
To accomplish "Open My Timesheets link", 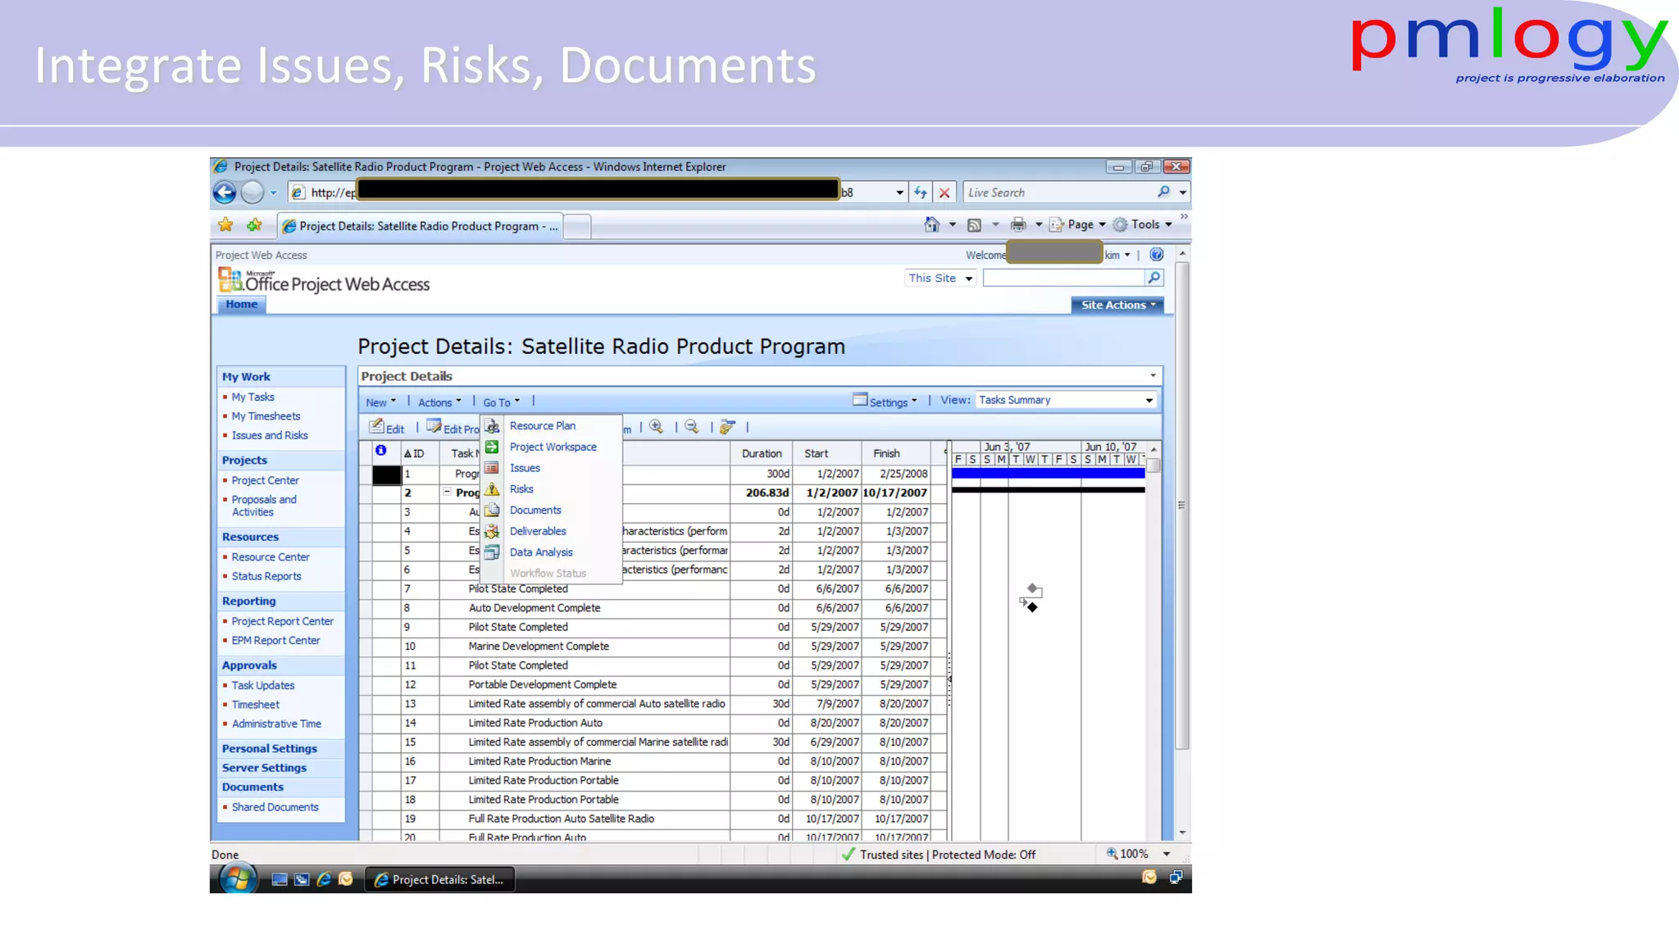I will (x=266, y=417).
